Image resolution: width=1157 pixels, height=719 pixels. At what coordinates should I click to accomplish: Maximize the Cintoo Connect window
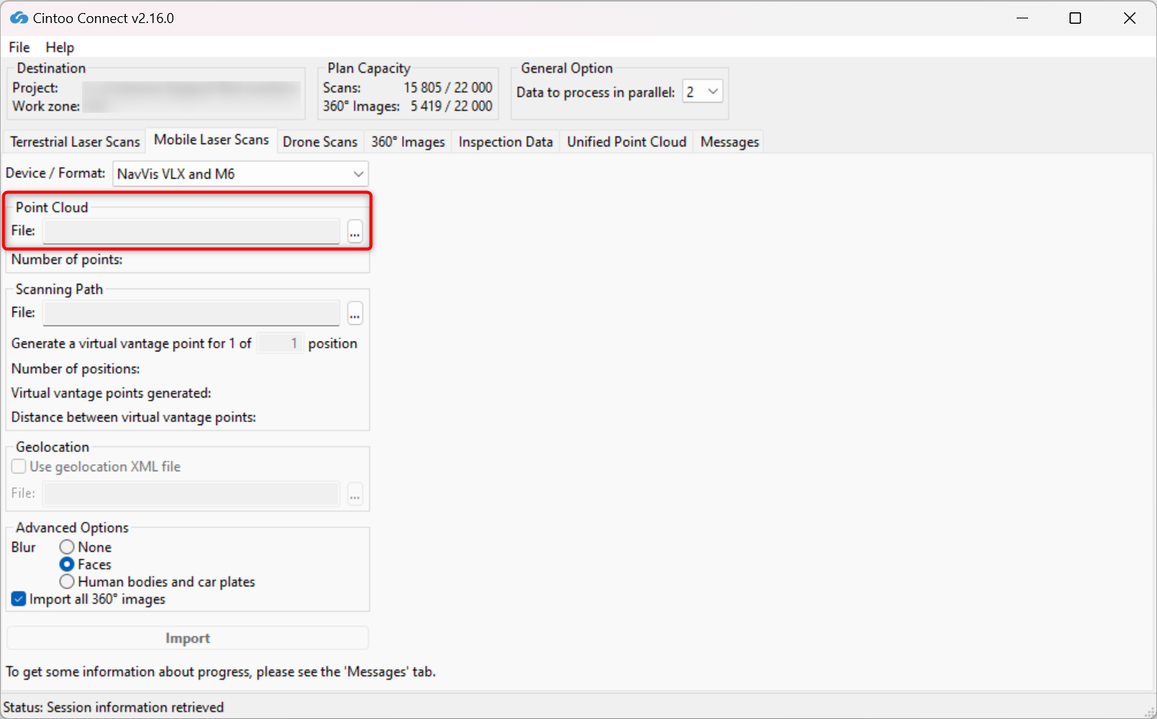click(x=1076, y=18)
